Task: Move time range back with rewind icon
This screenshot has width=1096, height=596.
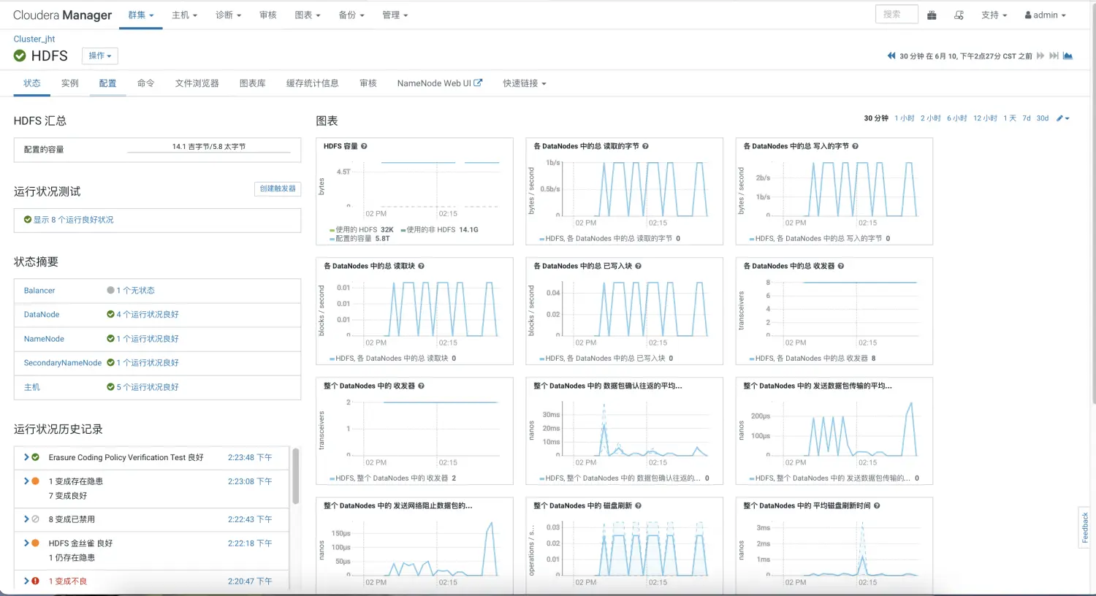Action: tap(891, 56)
